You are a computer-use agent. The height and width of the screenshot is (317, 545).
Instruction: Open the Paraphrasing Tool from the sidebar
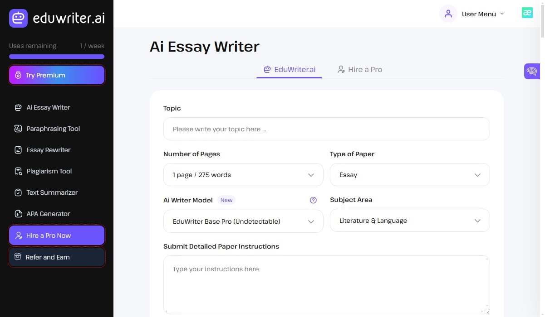point(53,129)
